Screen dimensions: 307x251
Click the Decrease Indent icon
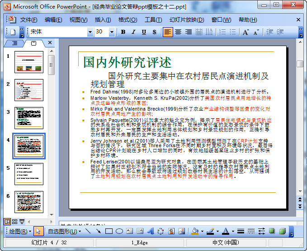click(x=269, y=32)
